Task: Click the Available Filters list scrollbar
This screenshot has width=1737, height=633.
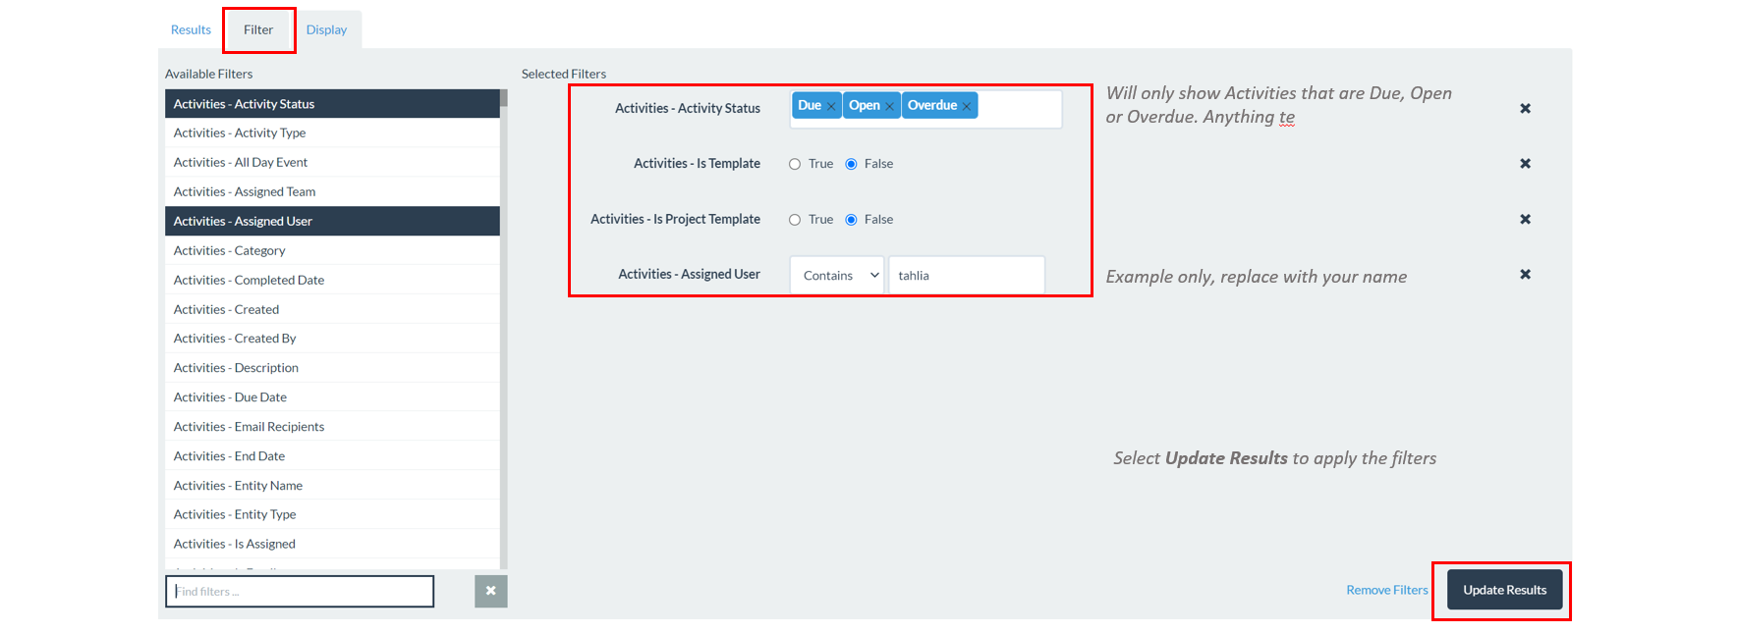Action: pos(504,334)
